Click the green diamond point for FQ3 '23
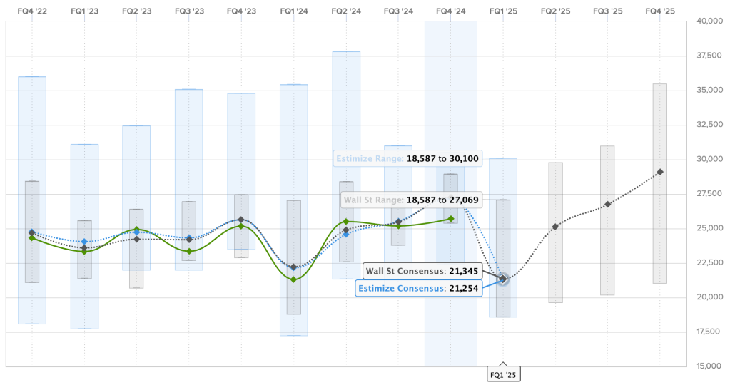Viewport: 730px width, 390px height. click(x=189, y=251)
